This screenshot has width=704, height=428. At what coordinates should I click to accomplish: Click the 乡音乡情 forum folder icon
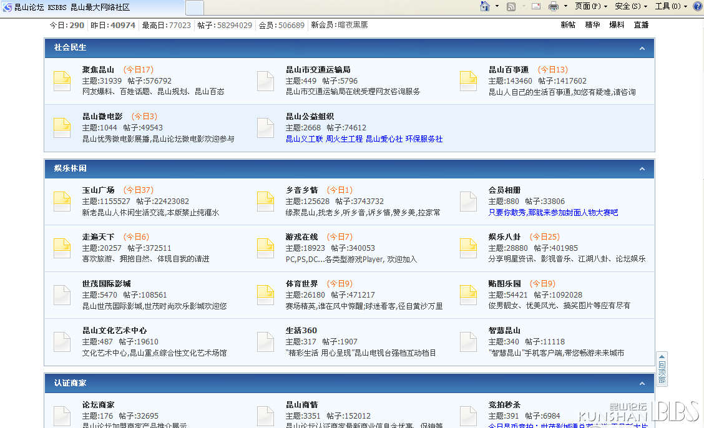coord(265,202)
